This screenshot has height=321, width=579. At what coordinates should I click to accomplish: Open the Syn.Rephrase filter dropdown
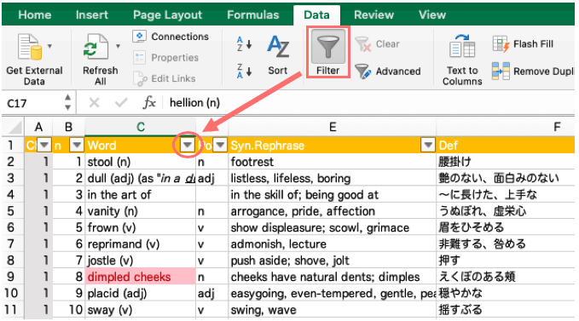click(x=428, y=146)
